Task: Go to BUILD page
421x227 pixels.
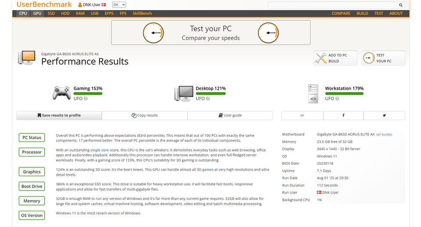Action: pos(362,14)
